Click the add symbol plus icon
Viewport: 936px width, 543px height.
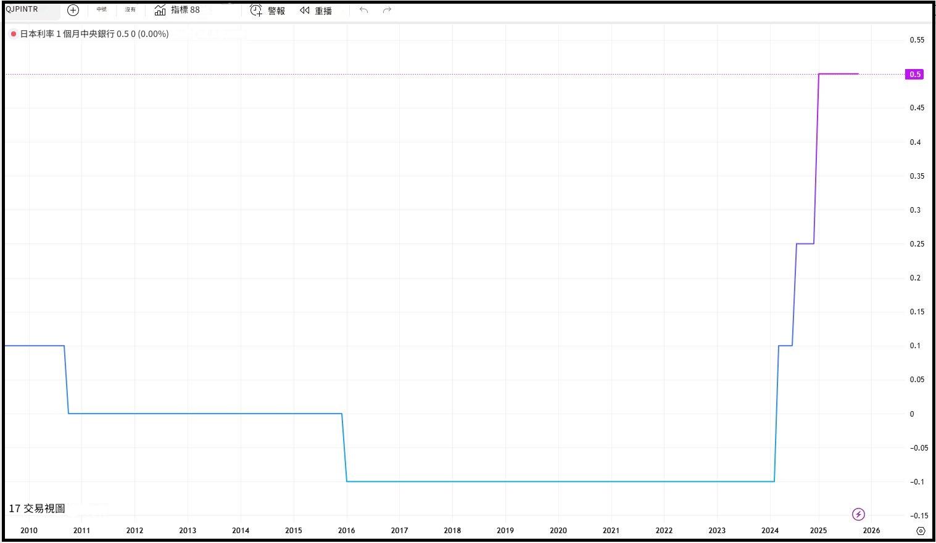coord(73,10)
